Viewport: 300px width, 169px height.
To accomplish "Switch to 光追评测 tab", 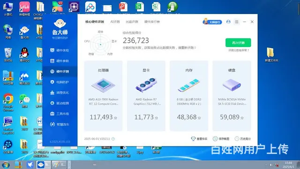I will (132, 22).
